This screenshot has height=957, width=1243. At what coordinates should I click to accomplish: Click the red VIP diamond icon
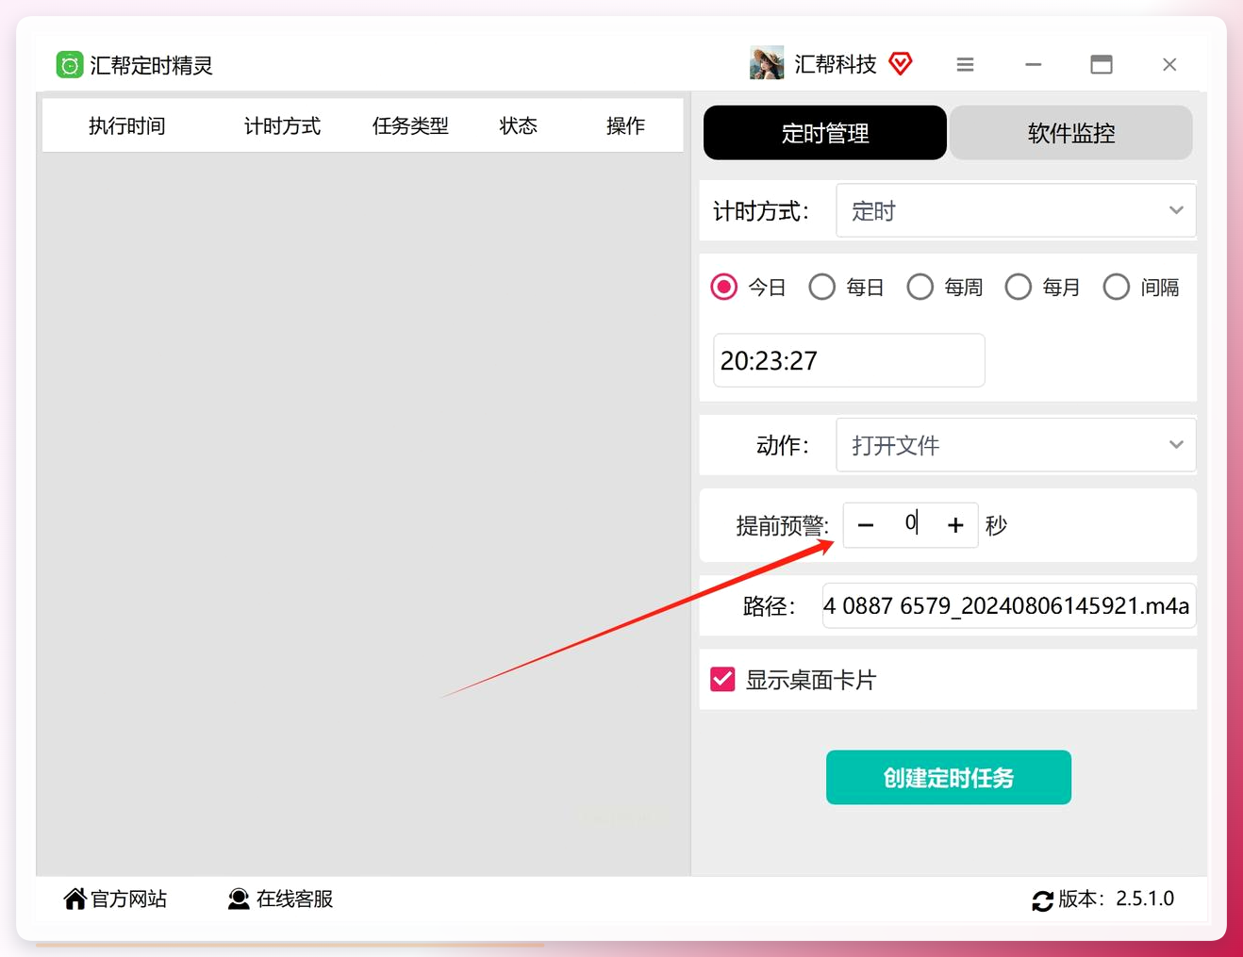(x=901, y=63)
